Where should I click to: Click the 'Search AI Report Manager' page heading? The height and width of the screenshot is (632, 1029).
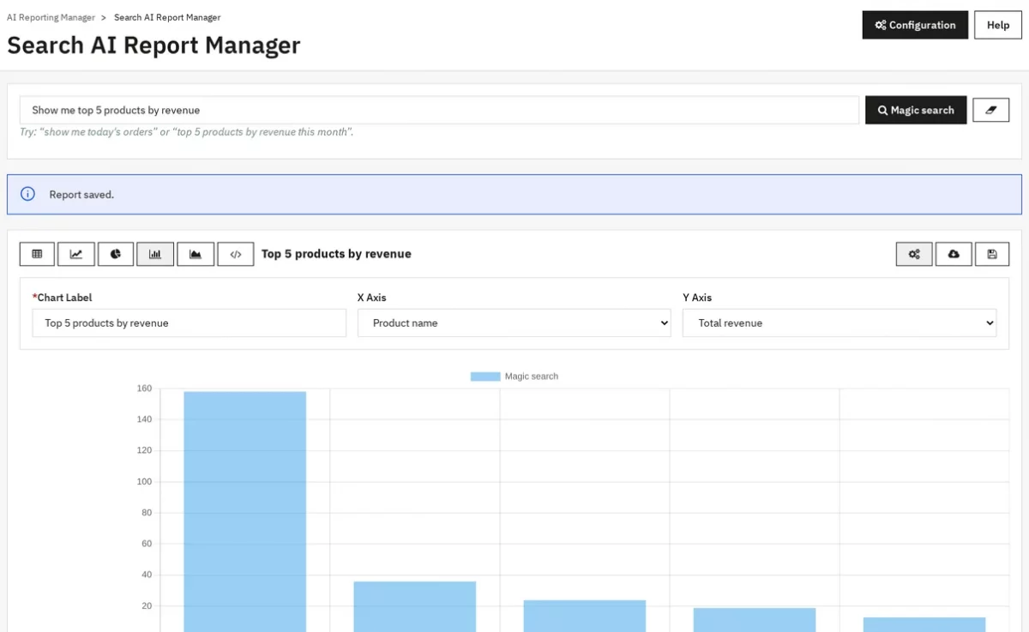pyautogui.click(x=153, y=45)
